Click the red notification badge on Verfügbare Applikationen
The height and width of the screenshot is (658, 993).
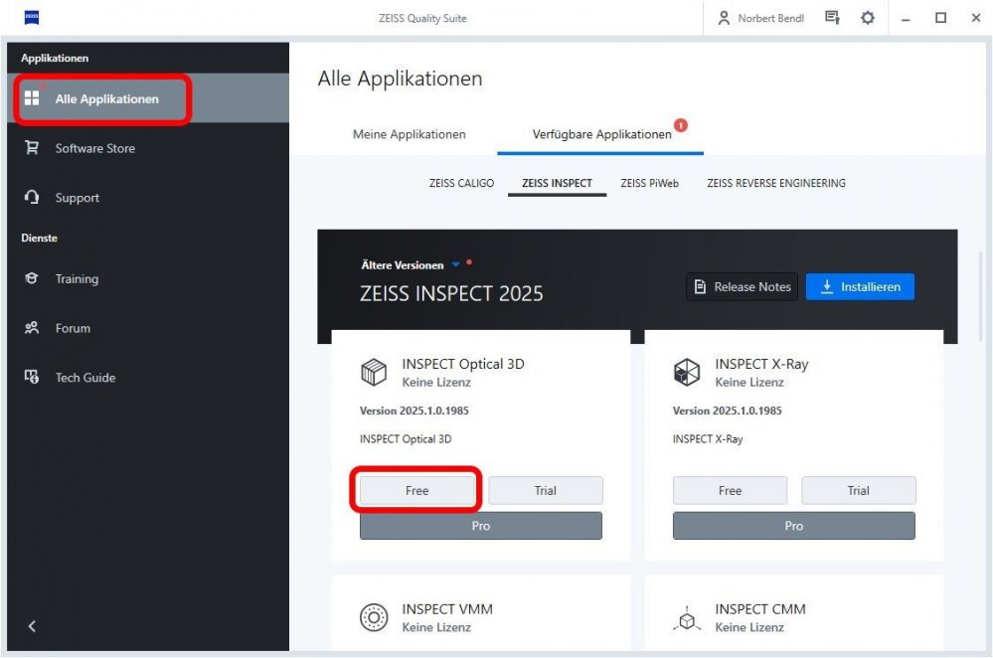pyautogui.click(x=681, y=125)
